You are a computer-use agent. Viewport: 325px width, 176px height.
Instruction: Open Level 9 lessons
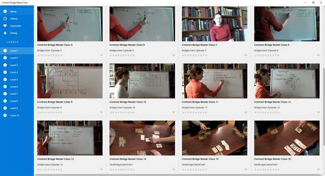click(17, 108)
